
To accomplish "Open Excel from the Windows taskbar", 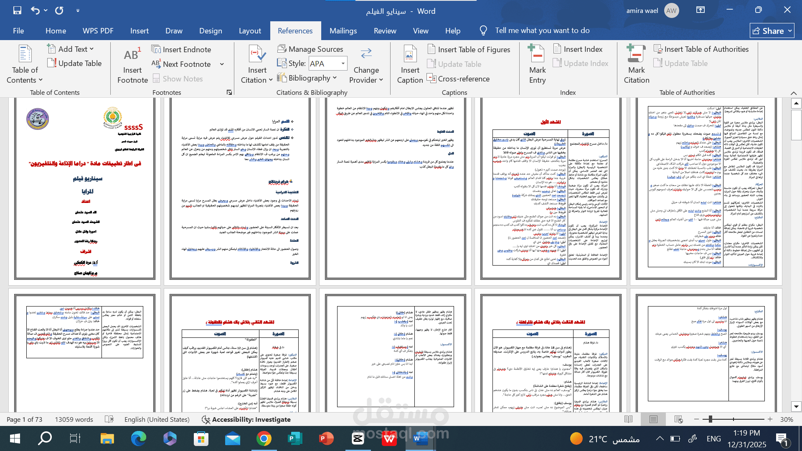I will click(x=295, y=438).
